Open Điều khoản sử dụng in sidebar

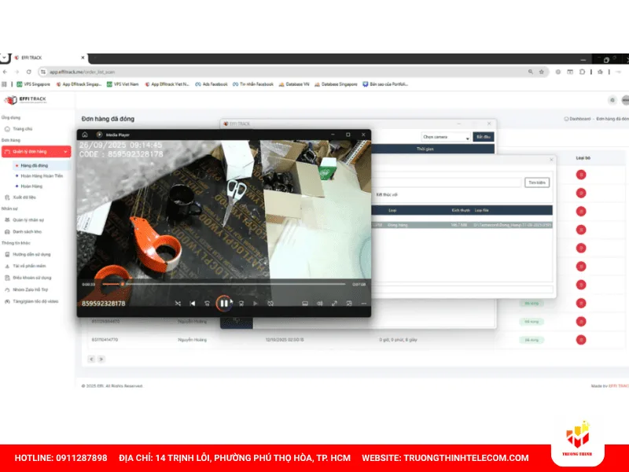(31, 278)
